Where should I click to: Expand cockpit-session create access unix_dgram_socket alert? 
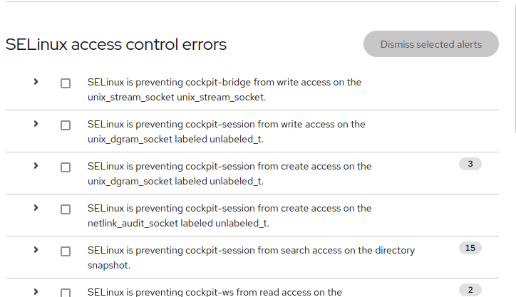tap(36, 166)
